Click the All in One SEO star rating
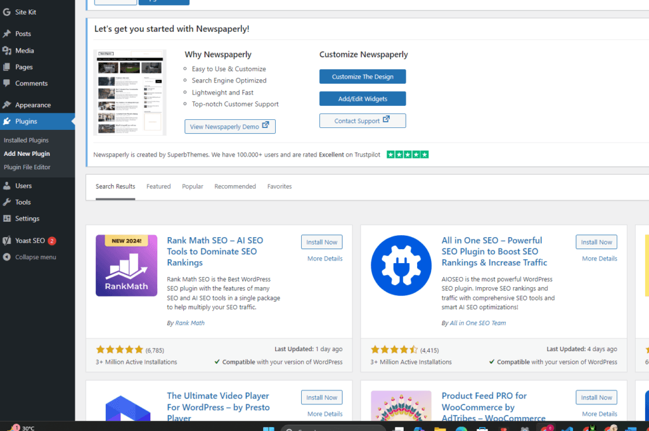Image resolution: width=649 pixels, height=431 pixels. (x=394, y=349)
